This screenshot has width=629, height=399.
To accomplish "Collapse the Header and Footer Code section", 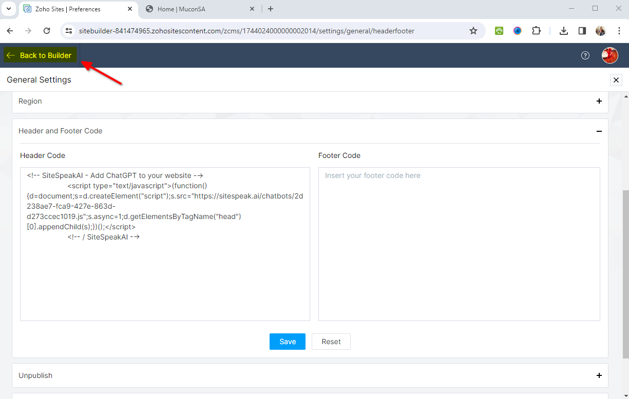I will coord(599,131).
